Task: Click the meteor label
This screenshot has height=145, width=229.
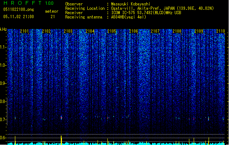Action: point(52,11)
